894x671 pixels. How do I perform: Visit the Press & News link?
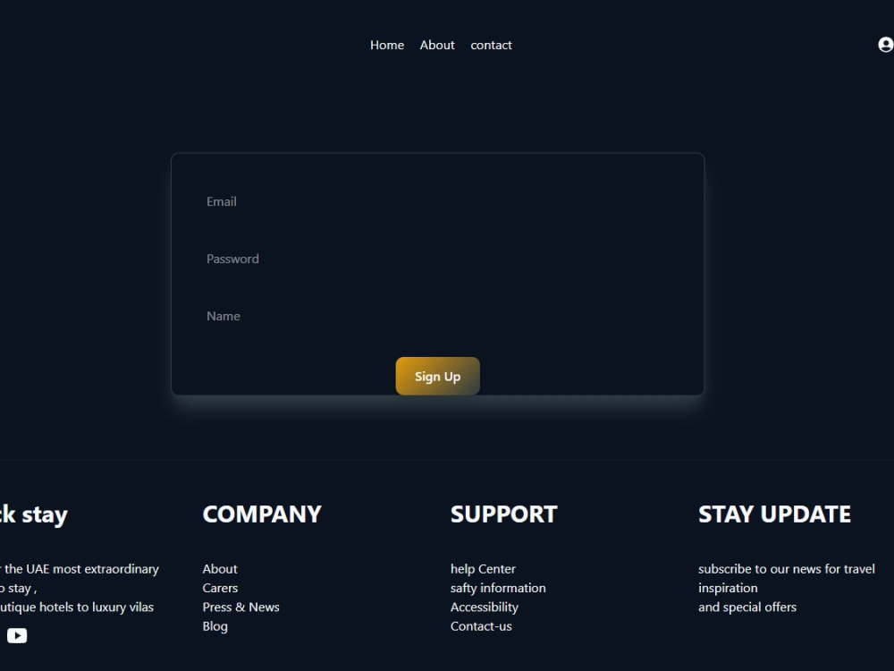click(x=240, y=607)
